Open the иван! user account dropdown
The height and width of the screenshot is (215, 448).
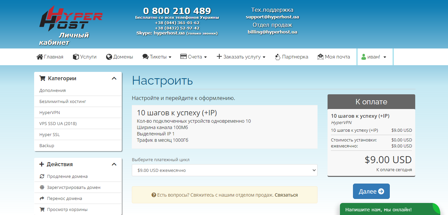(374, 57)
